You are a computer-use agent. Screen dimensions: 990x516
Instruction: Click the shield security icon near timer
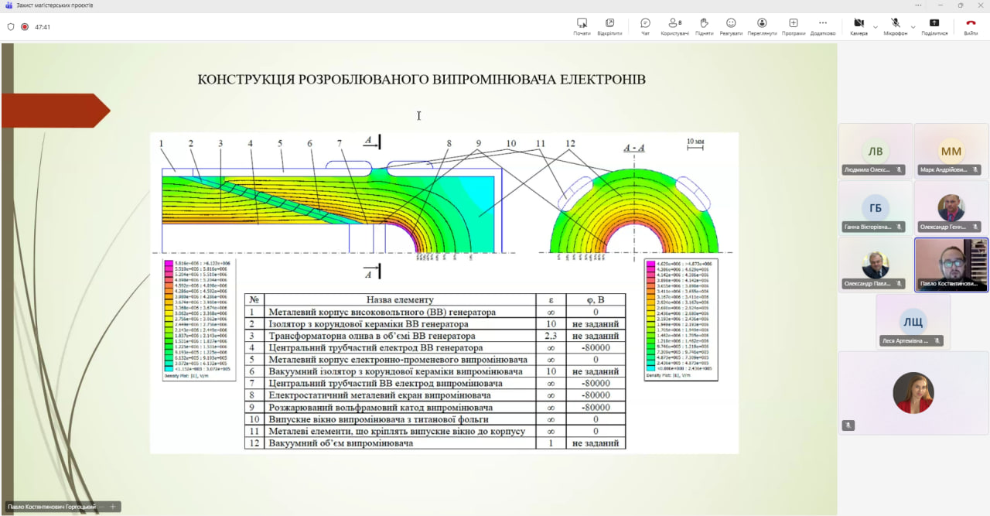(x=11, y=26)
